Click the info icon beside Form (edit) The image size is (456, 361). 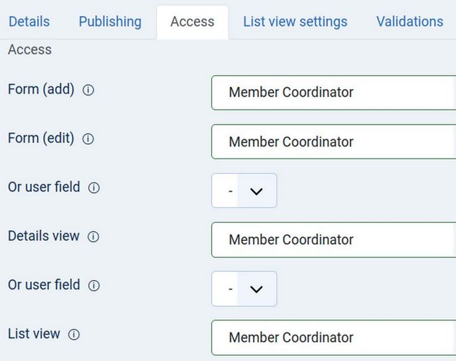click(x=88, y=139)
